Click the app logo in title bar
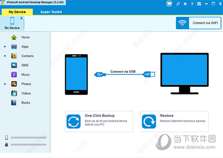Image resolution: width=223 pixels, height=158 pixels. [2, 2]
